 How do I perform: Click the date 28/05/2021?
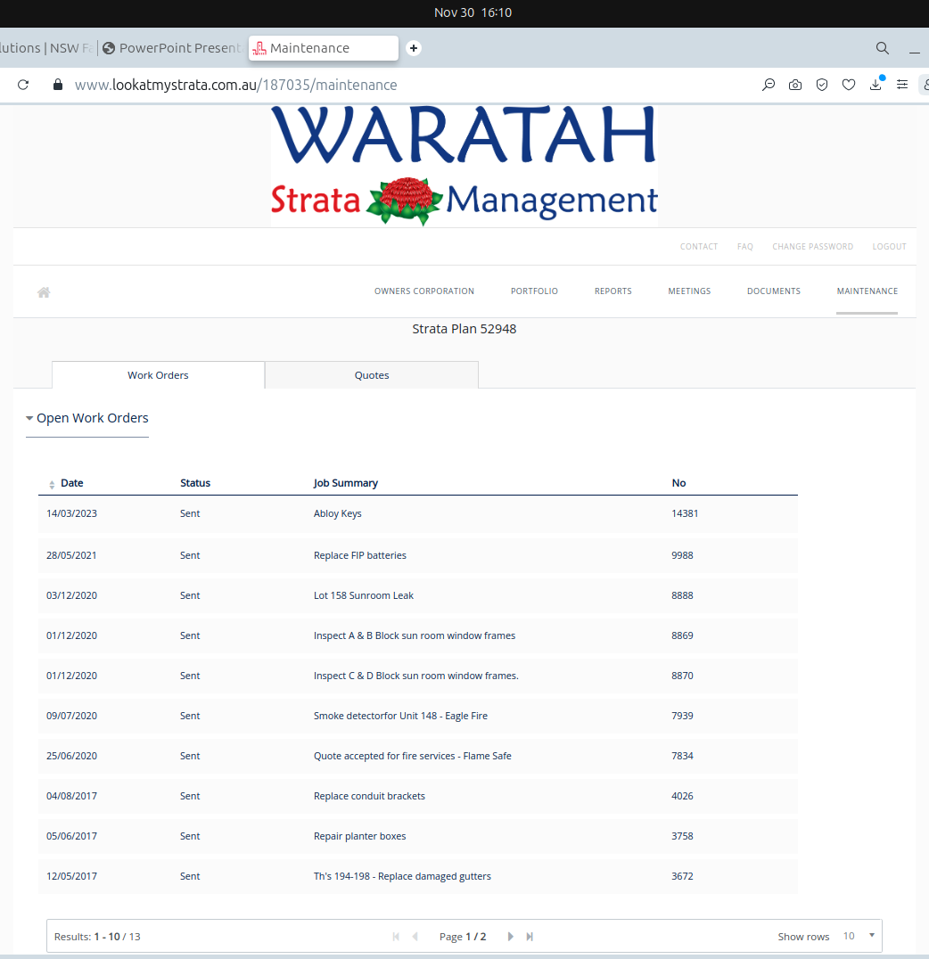click(x=71, y=555)
